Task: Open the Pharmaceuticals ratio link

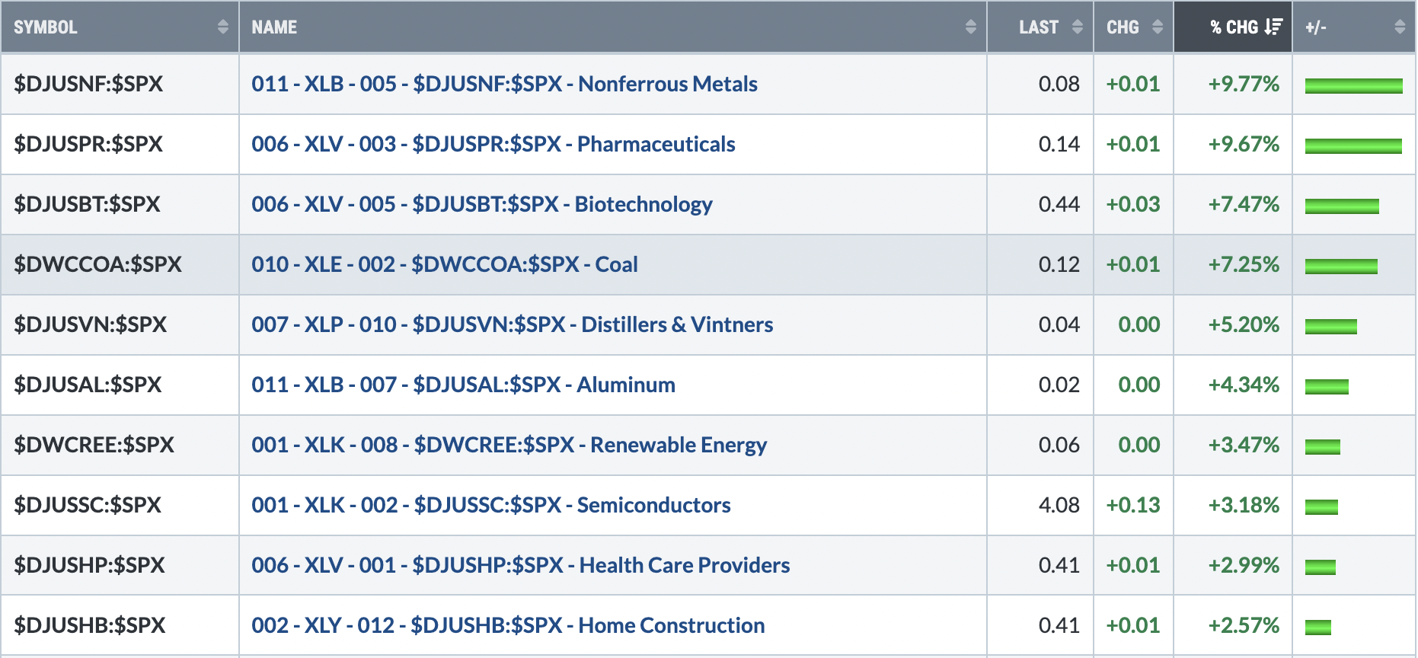Action: [x=493, y=144]
